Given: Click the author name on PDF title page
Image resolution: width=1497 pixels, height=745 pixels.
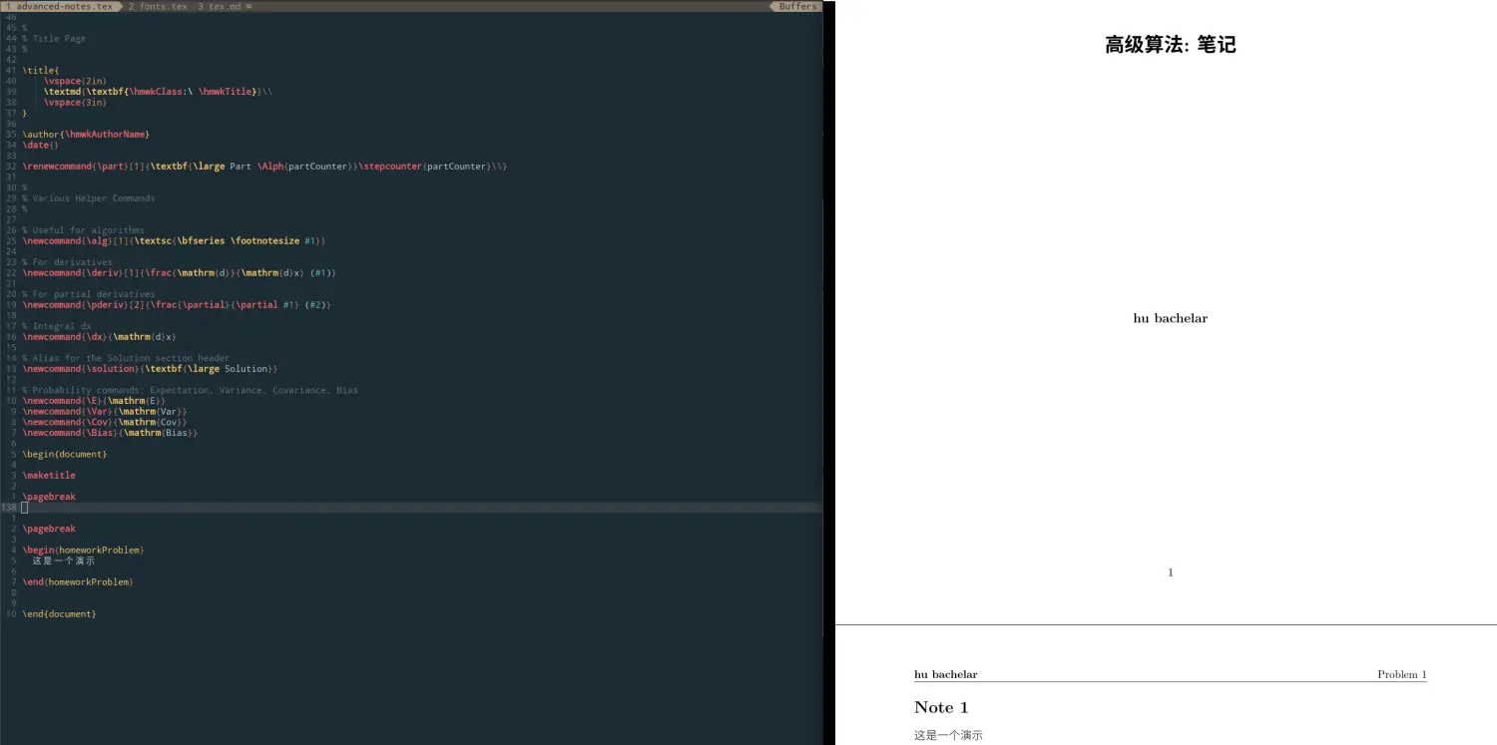Looking at the screenshot, I should (x=1170, y=318).
